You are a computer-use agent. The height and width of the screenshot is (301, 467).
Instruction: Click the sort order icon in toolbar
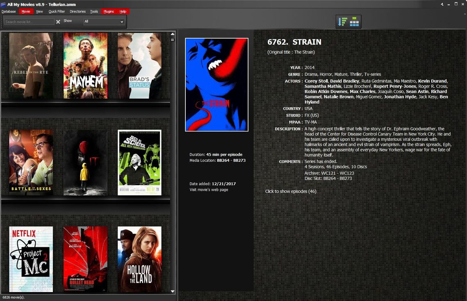[342, 21]
